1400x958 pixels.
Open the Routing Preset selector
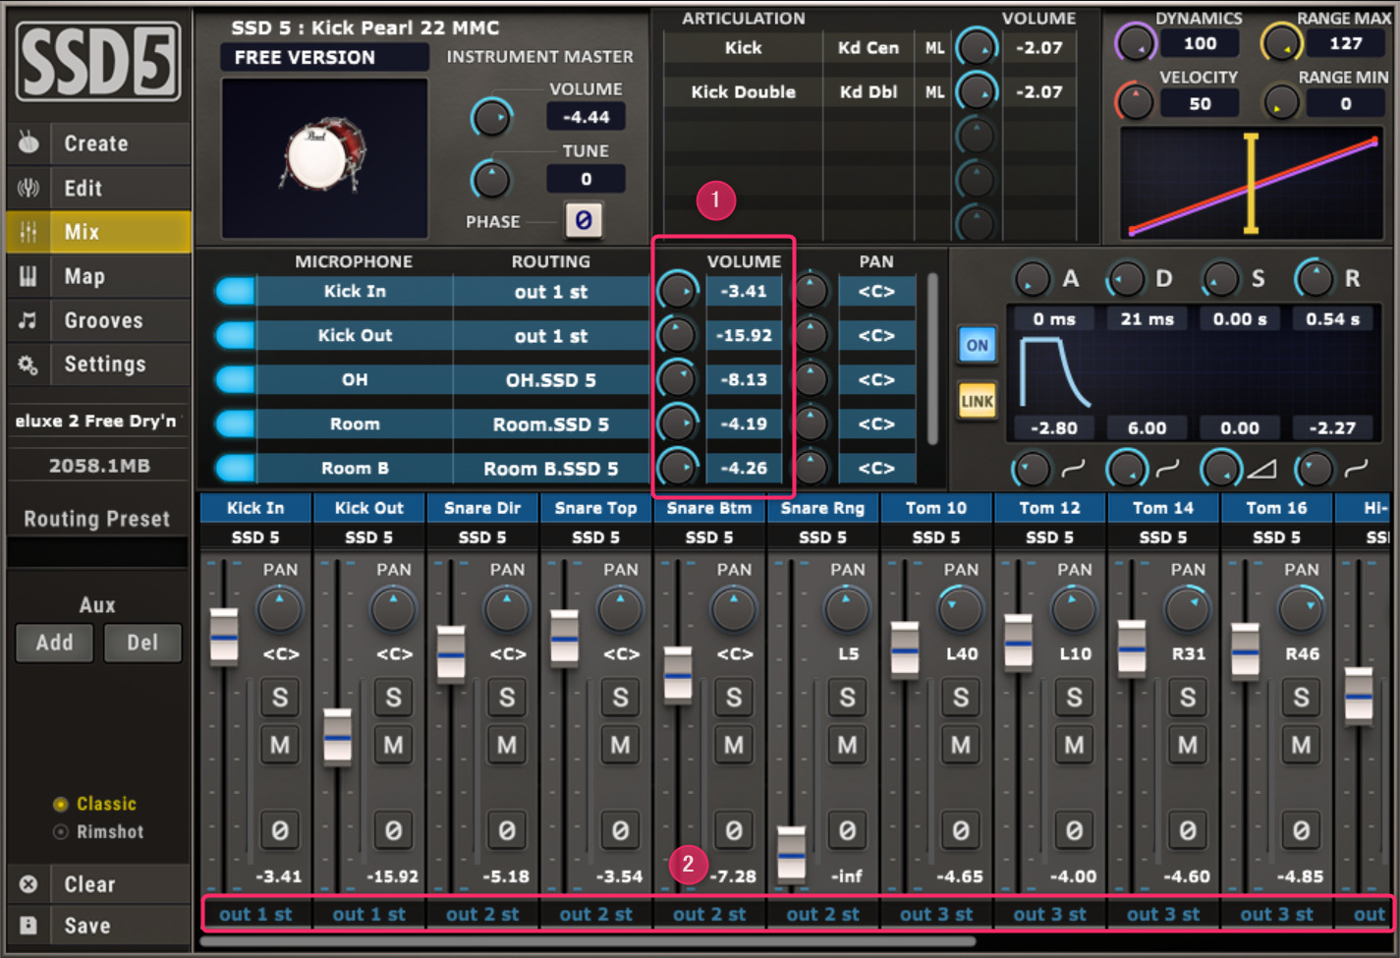coord(95,552)
